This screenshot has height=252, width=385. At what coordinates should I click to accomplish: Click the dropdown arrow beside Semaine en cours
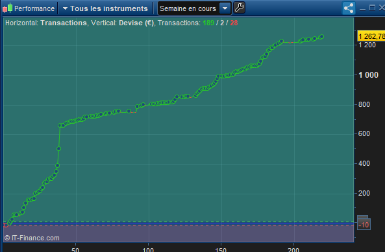point(225,8)
